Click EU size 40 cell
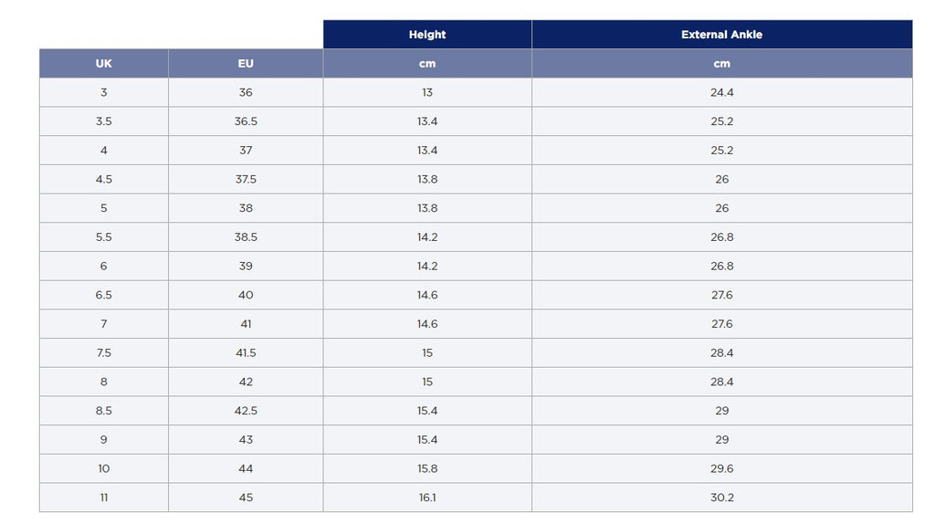This screenshot has width=935, height=524. 246,295
